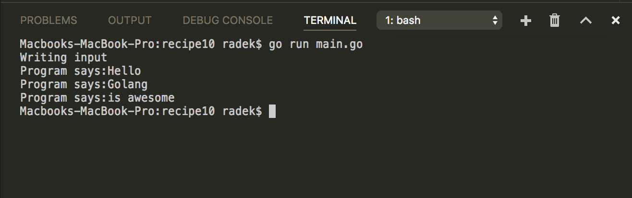Maximize the panel with the up chevron
Viewport: 632px width, 198px height.
(x=585, y=21)
